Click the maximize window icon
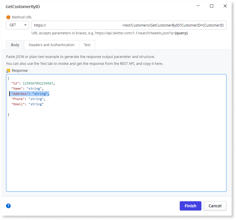Image resolution: width=236 pixels, height=220 pixels. pyautogui.click(x=211, y=6)
